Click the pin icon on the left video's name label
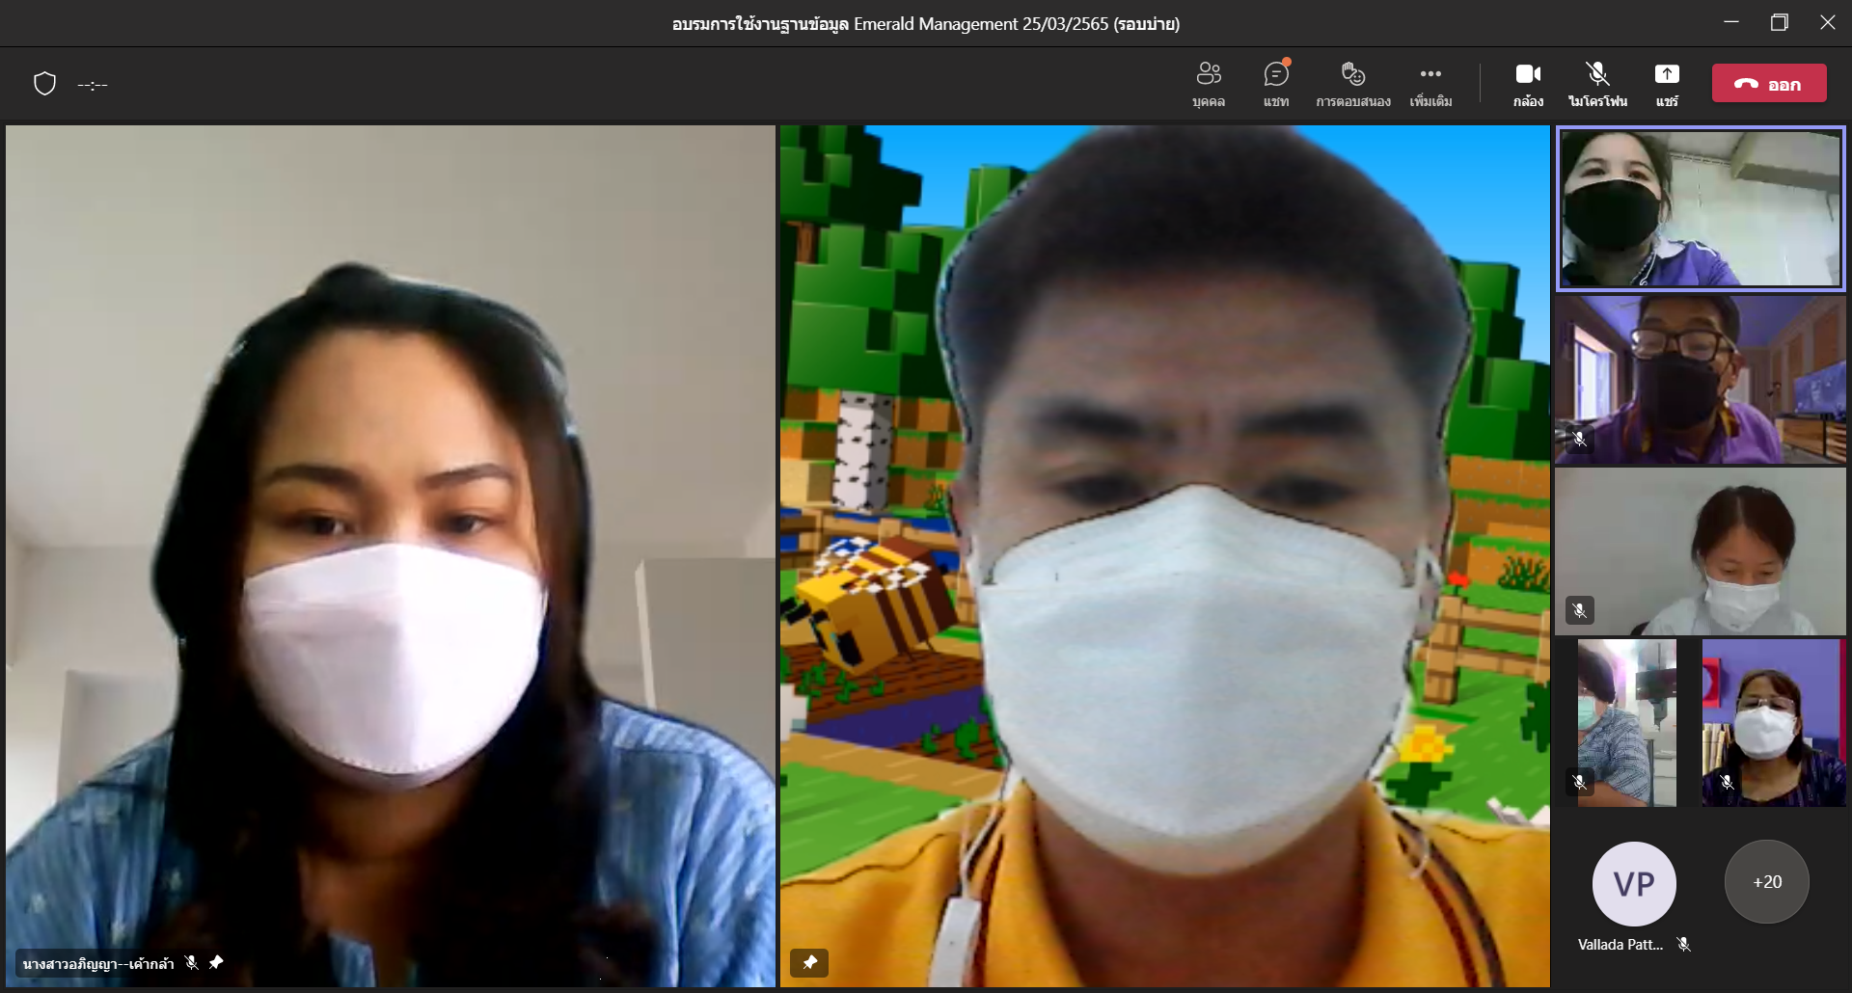 click(216, 962)
